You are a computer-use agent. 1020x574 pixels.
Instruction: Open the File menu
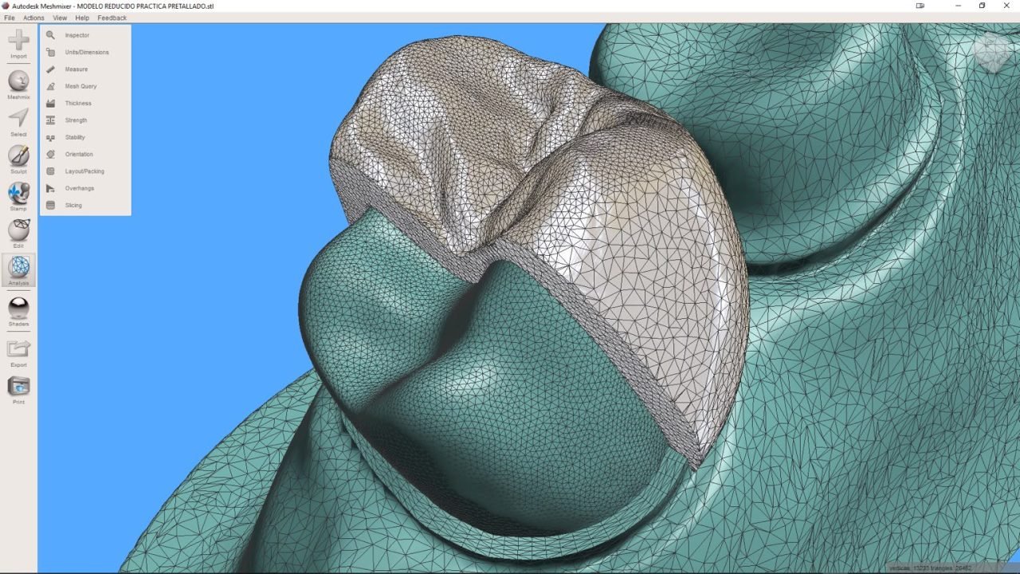pos(10,18)
